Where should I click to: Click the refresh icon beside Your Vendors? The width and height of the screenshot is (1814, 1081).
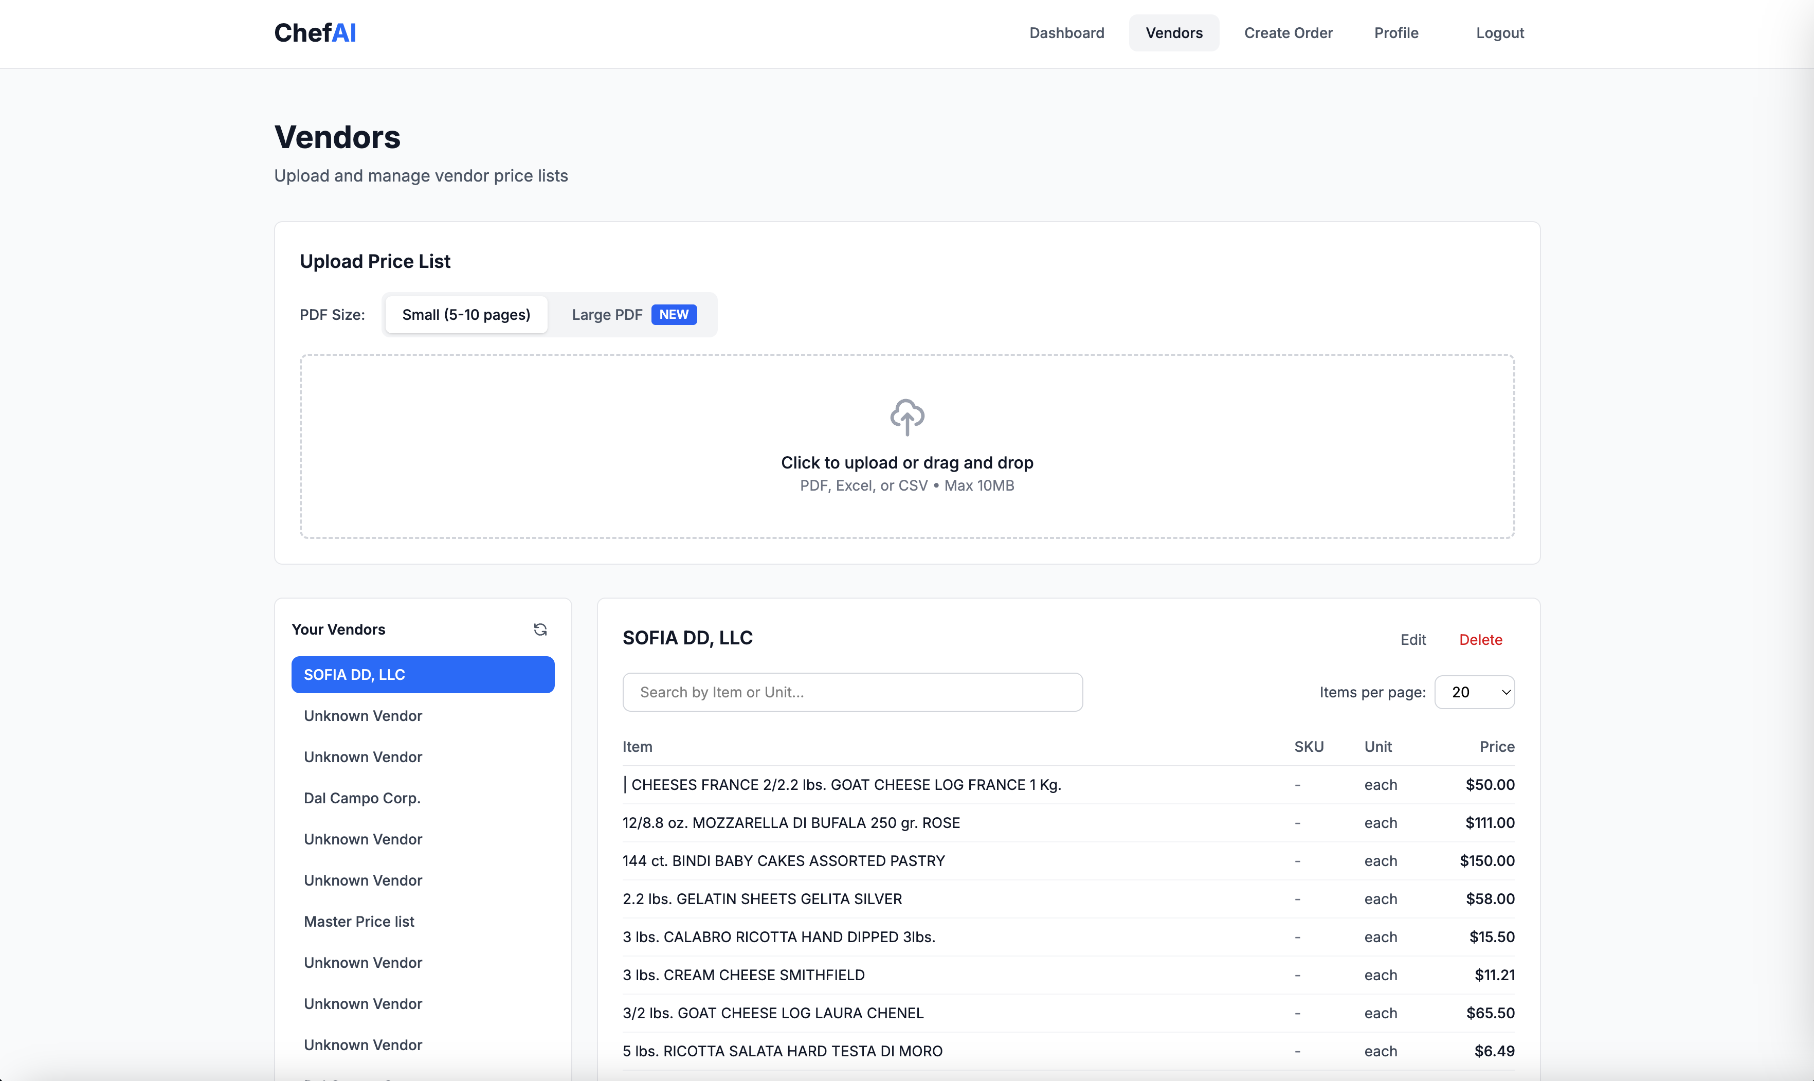tap(539, 629)
